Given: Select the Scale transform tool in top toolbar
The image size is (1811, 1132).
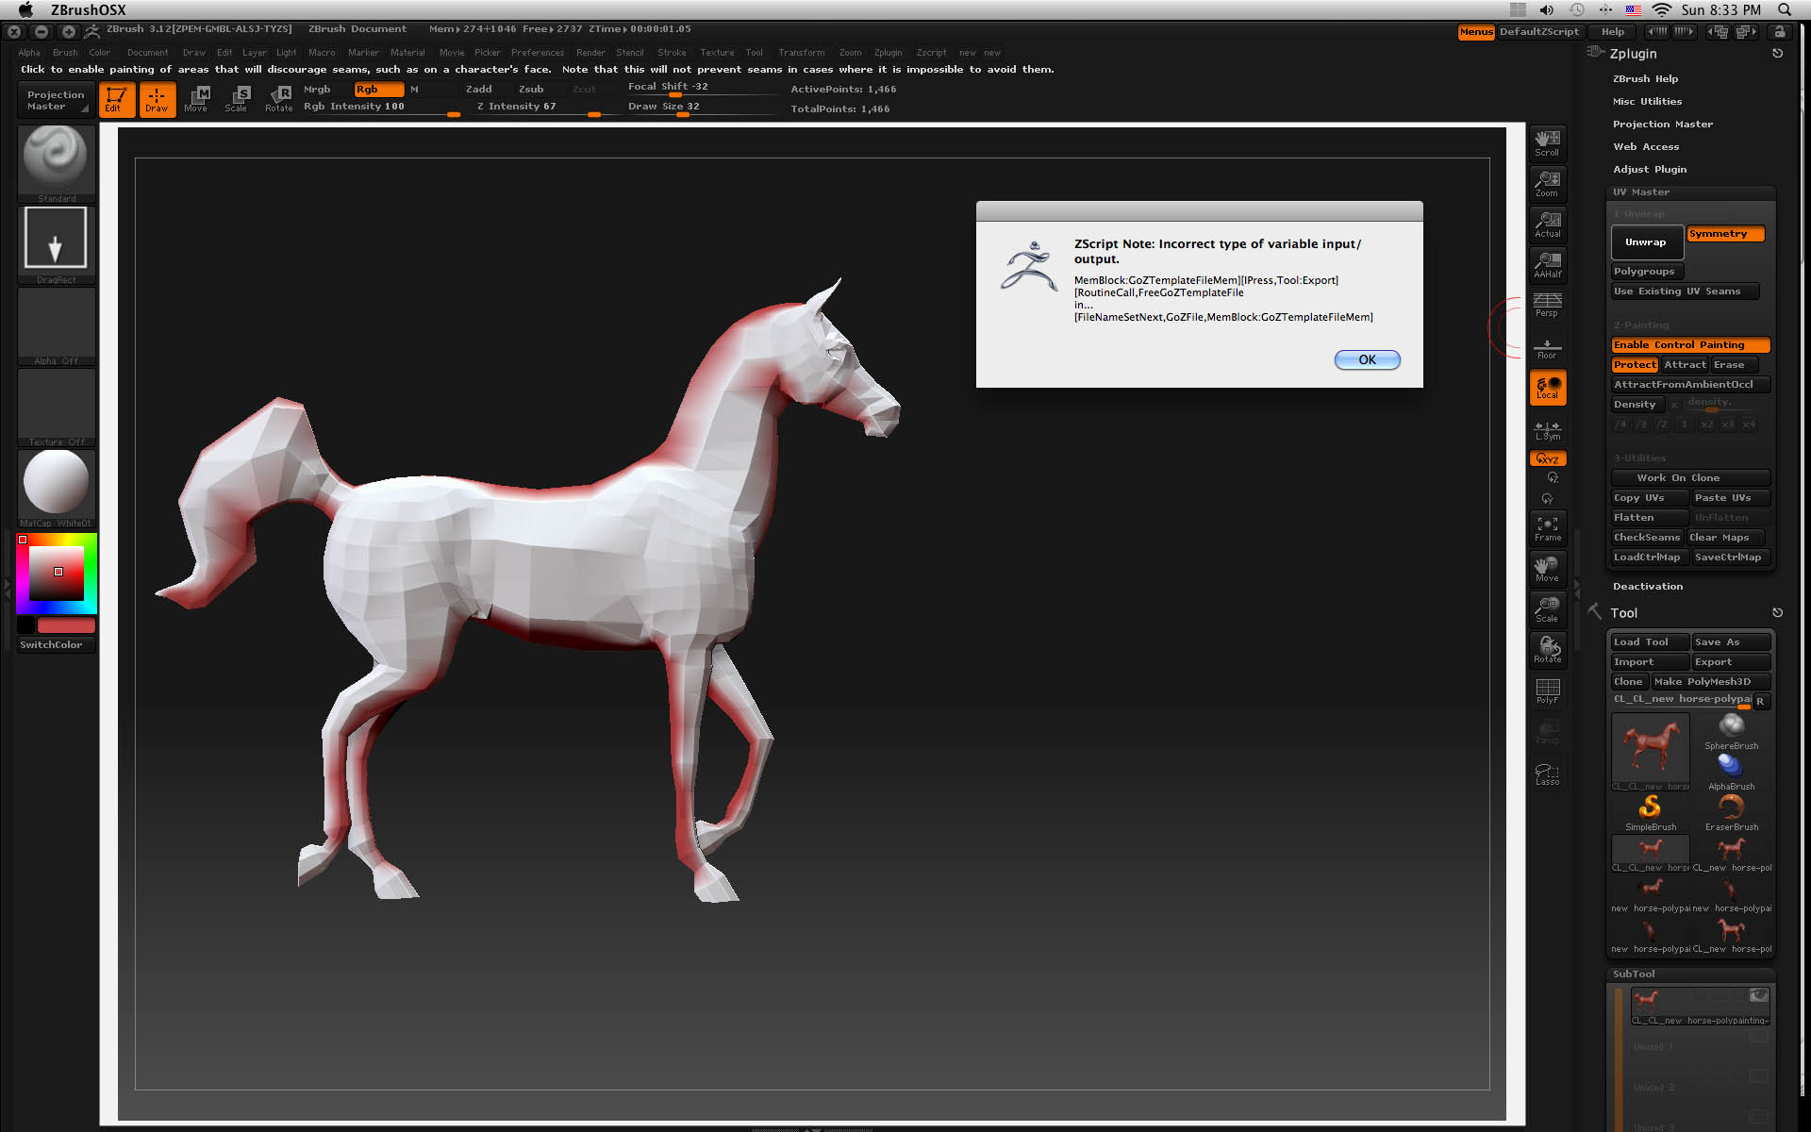Looking at the screenshot, I should [237, 99].
